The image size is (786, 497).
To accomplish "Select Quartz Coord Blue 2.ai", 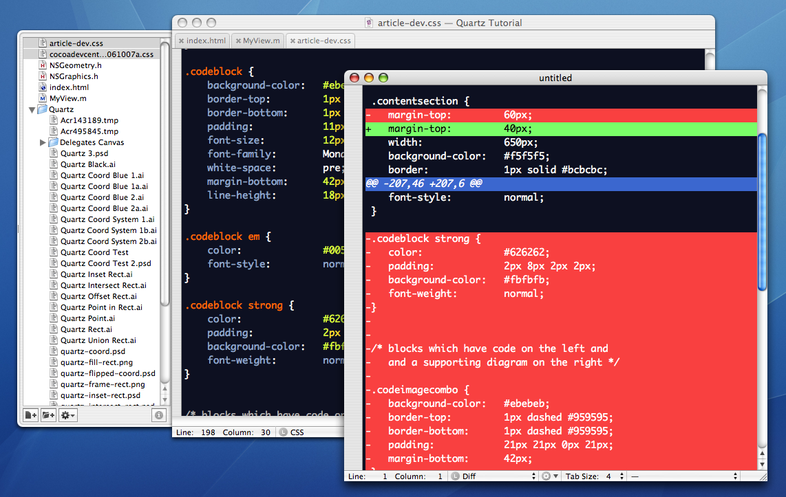I will tap(103, 198).
